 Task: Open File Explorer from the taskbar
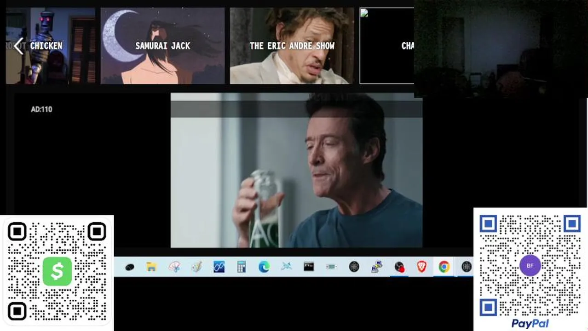[x=151, y=267]
